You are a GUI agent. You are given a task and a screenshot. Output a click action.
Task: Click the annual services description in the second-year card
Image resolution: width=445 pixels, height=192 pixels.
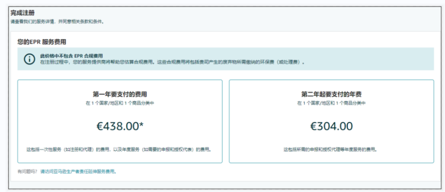(x=331, y=149)
